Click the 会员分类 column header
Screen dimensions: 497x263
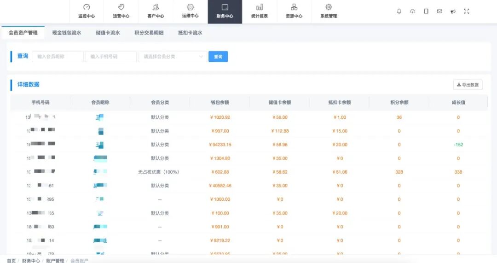click(160, 102)
